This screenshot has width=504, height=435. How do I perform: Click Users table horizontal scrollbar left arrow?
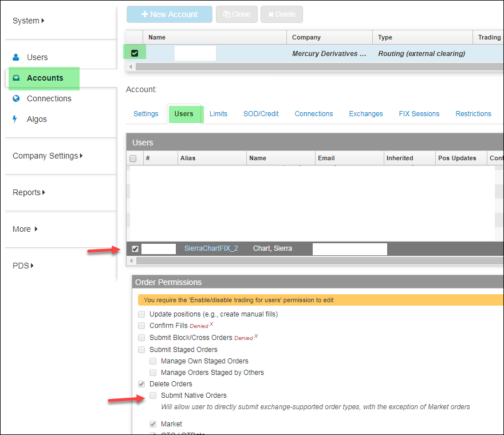(x=131, y=261)
